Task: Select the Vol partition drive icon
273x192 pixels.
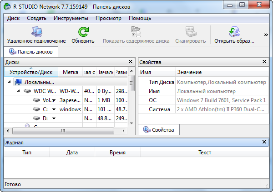Action: pyautogui.click(x=36, y=100)
